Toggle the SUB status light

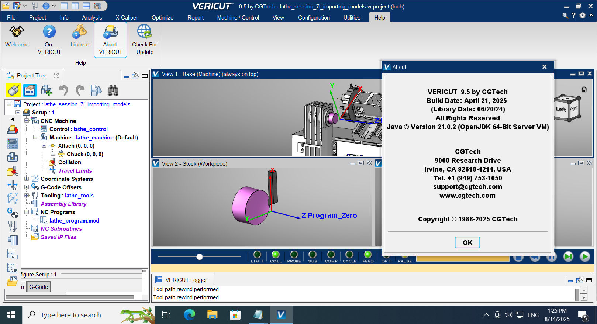tap(313, 255)
